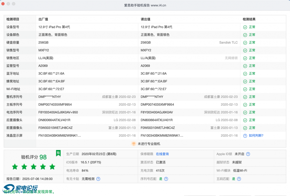This screenshot has height=196, width=290.
Task: Click green check icon in 销售型号 row
Action: [245, 51]
